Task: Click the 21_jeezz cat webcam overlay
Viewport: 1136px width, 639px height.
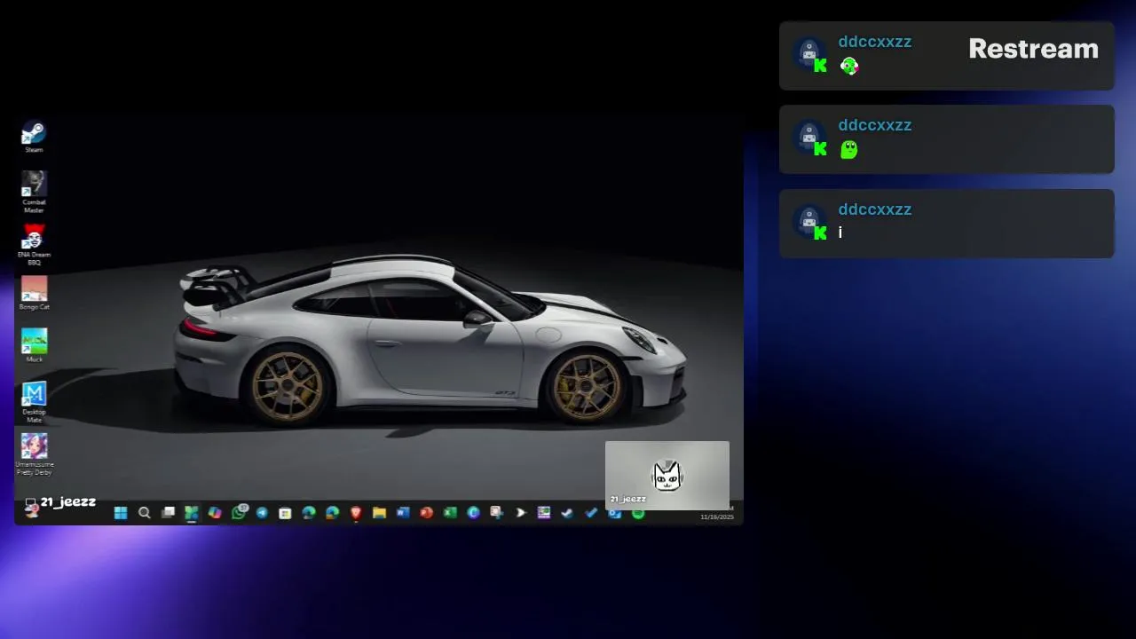Action: click(667, 476)
